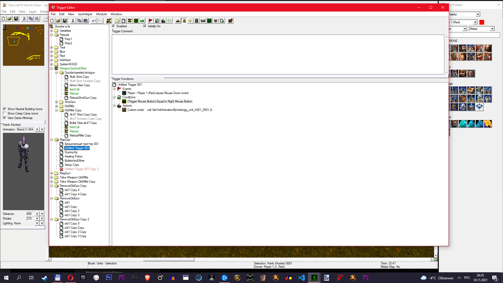
Task: Open the Sound Editor speaker icon
Action: coord(190,21)
